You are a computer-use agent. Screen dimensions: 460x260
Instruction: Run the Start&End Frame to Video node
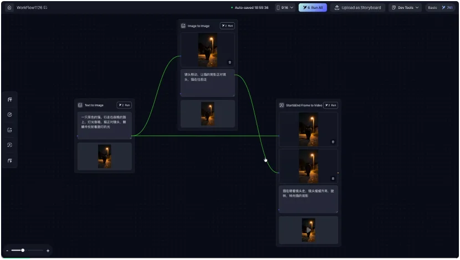click(x=330, y=105)
